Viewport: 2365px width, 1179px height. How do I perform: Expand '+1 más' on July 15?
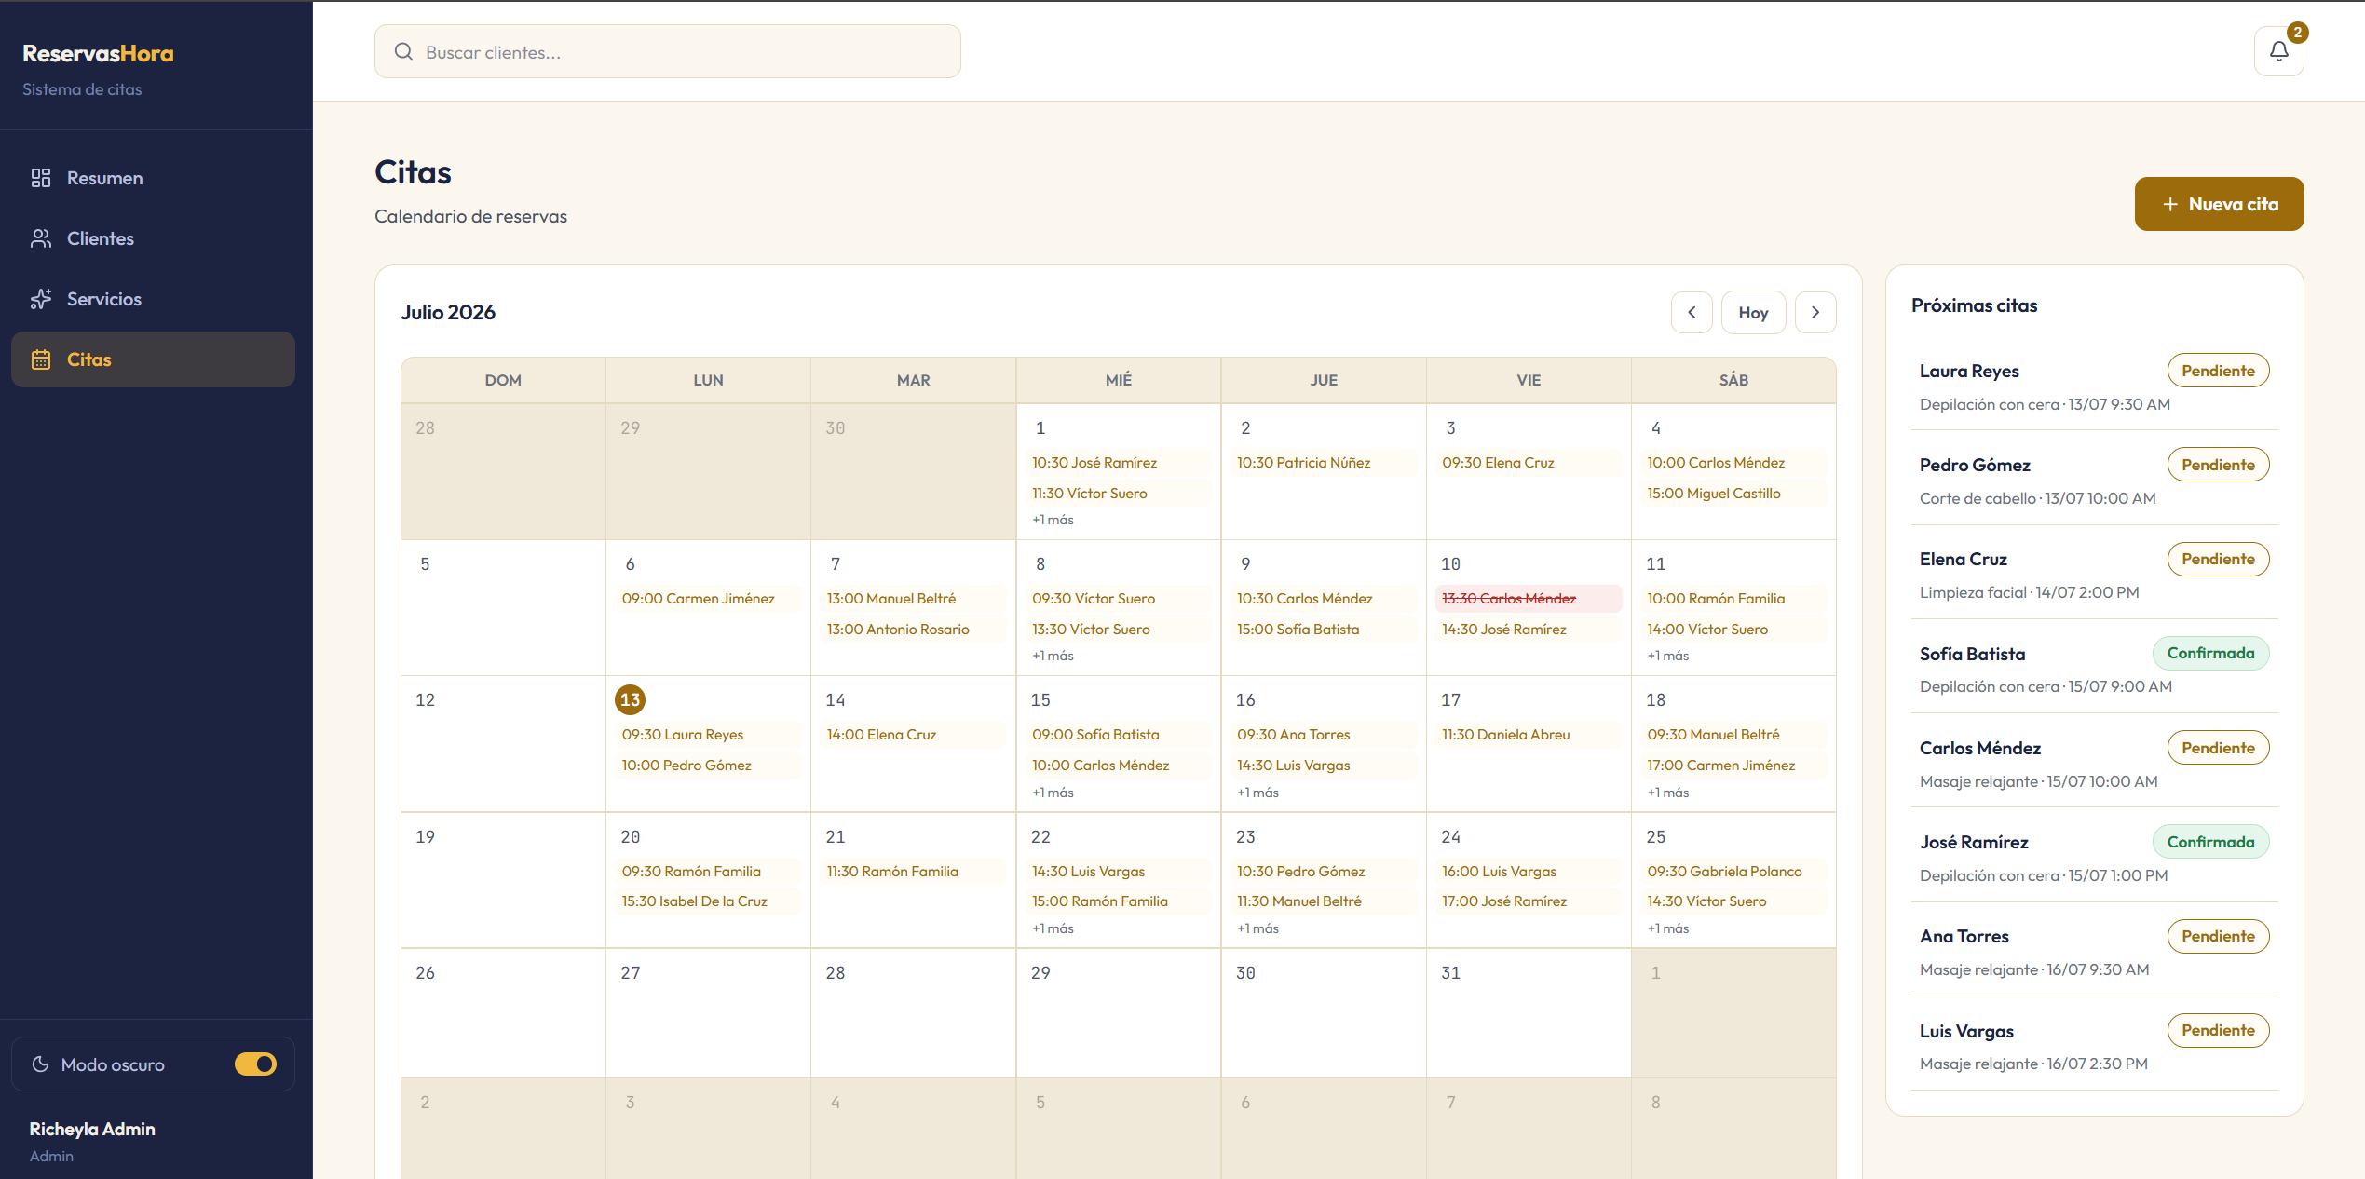click(1053, 793)
